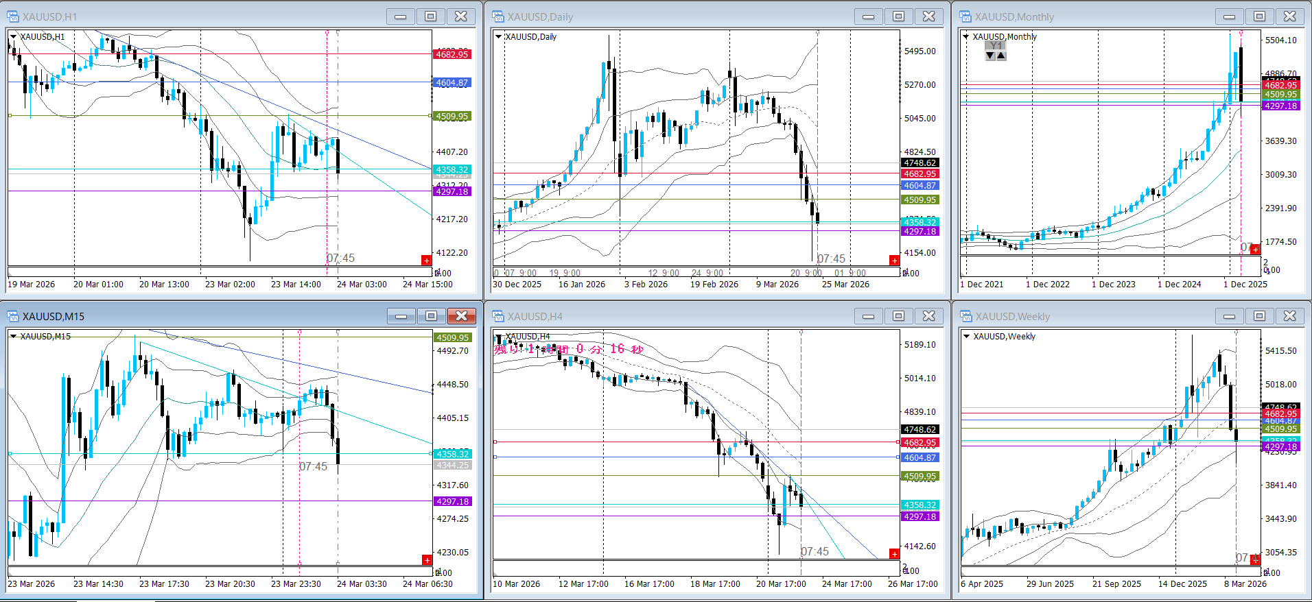
Task: Click the XAUUSD,Weekly window title icon
Action: point(965,316)
